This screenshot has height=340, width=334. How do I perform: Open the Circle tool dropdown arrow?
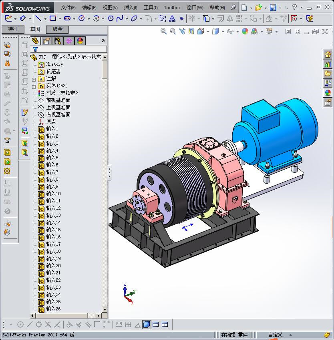coord(89,19)
